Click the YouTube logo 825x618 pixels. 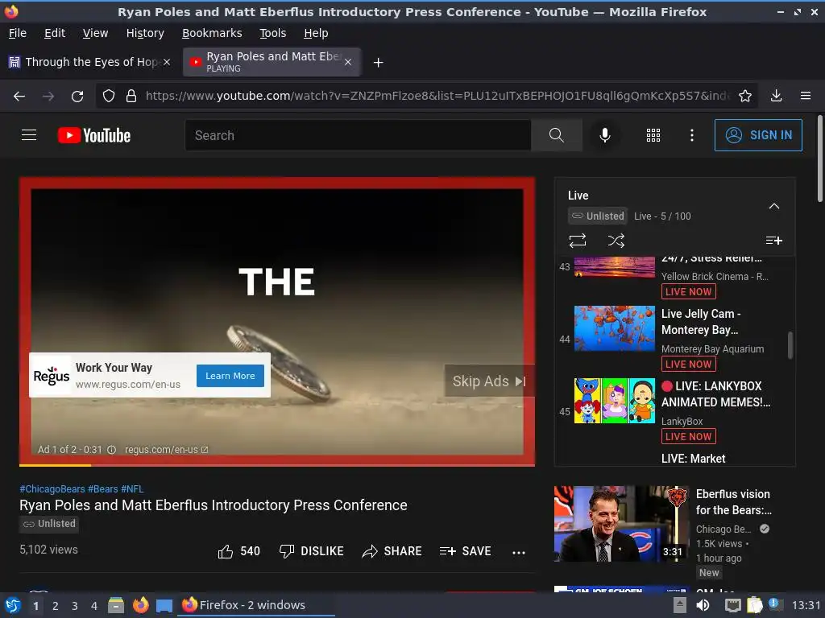[94, 135]
